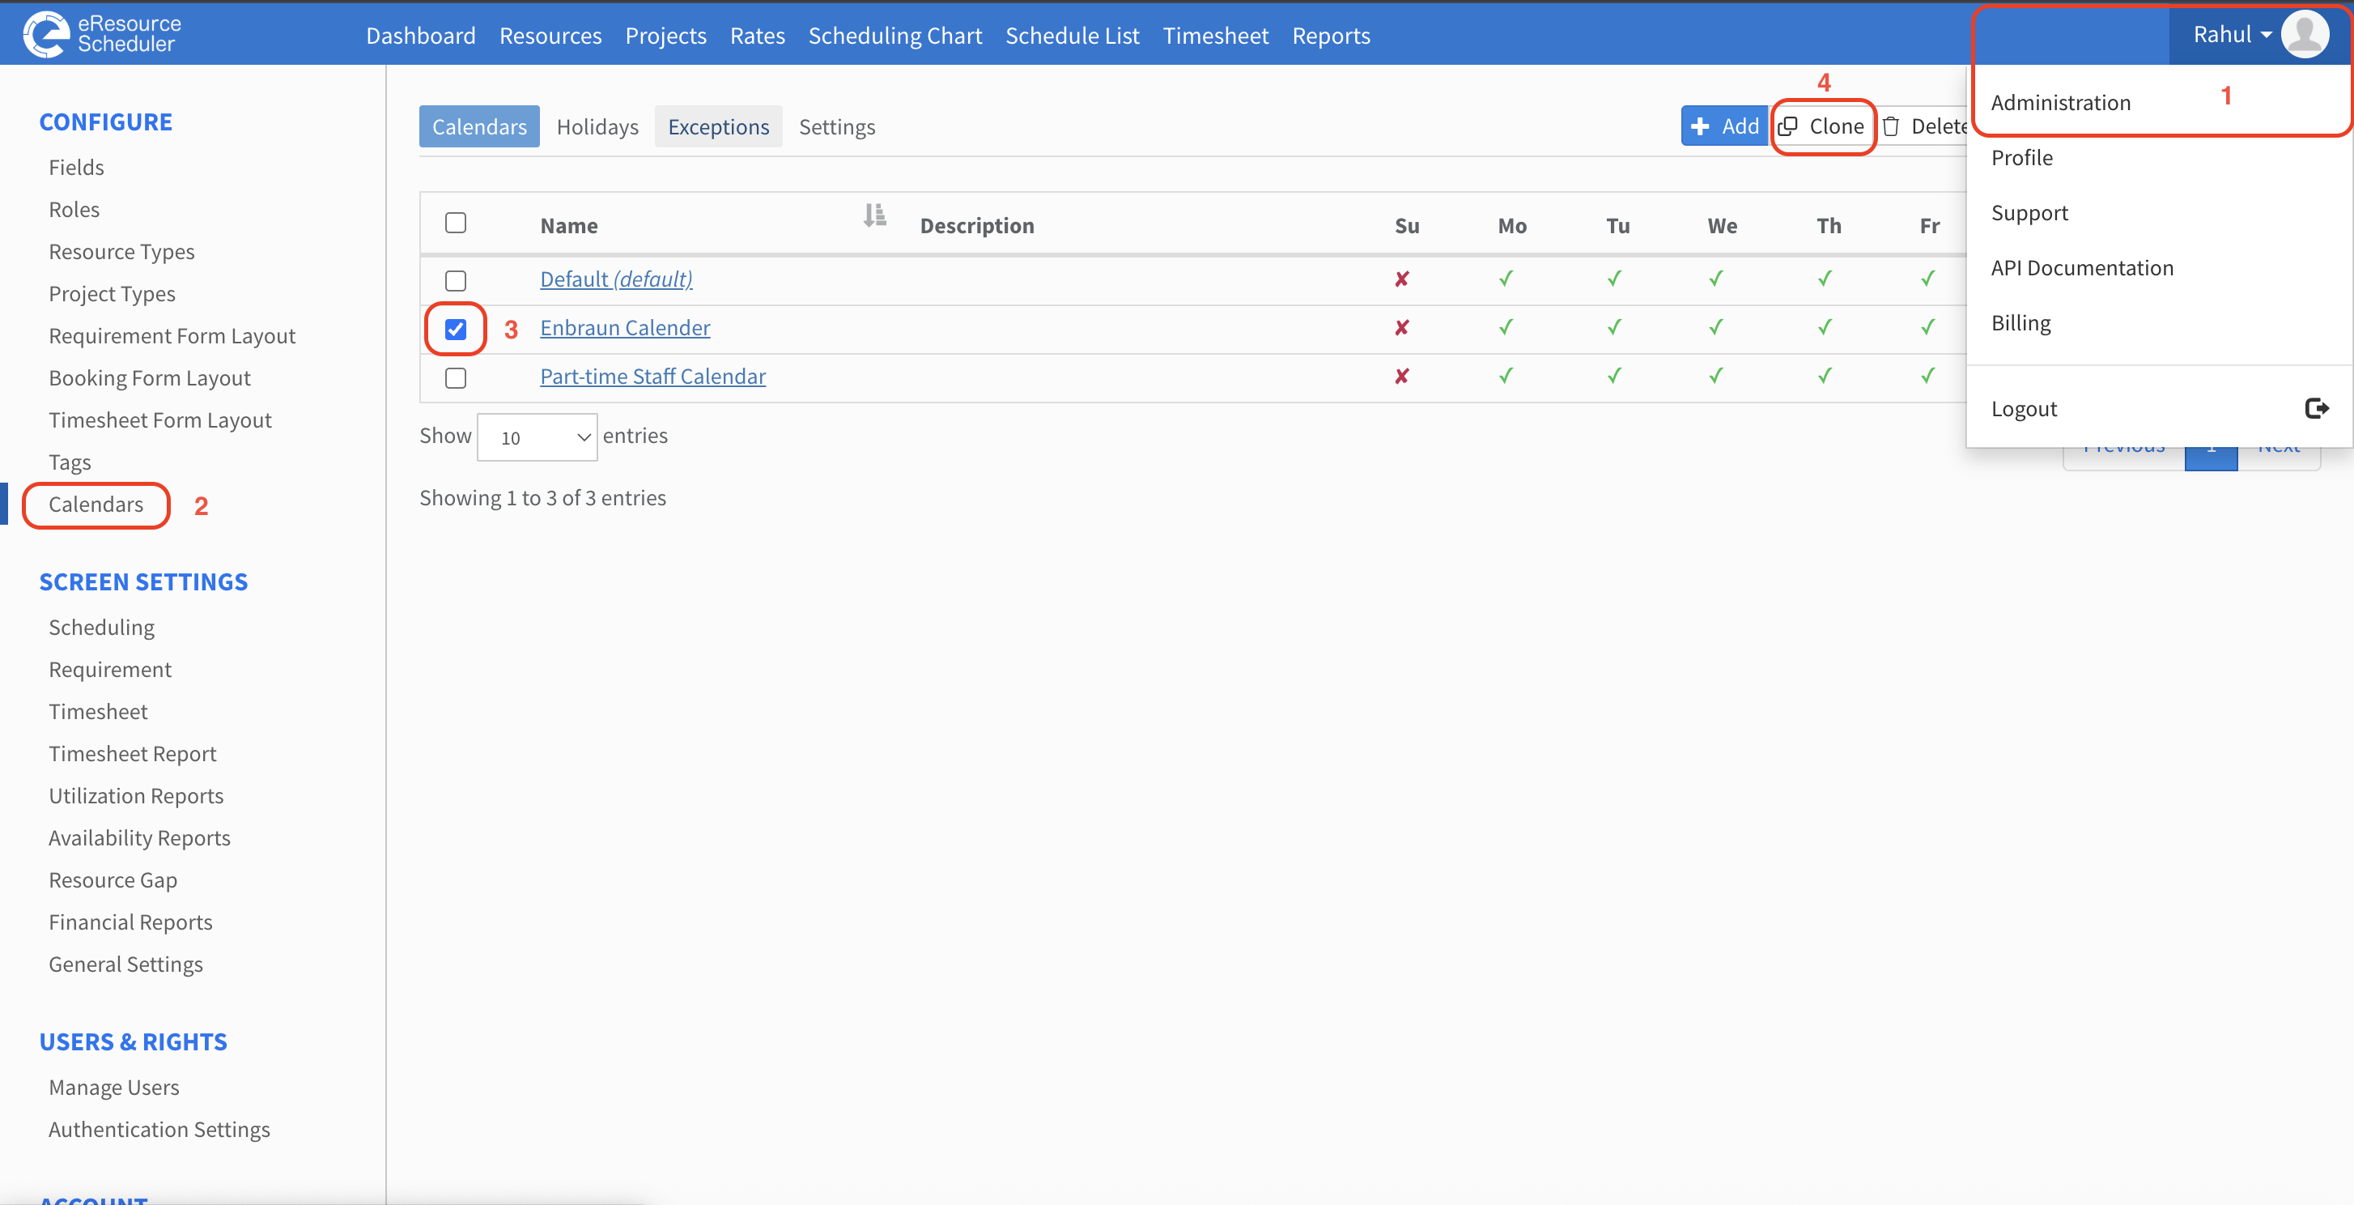The height and width of the screenshot is (1205, 2354).
Task: Select Billing in the user menu
Action: pyautogui.click(x=2020, y=323)
